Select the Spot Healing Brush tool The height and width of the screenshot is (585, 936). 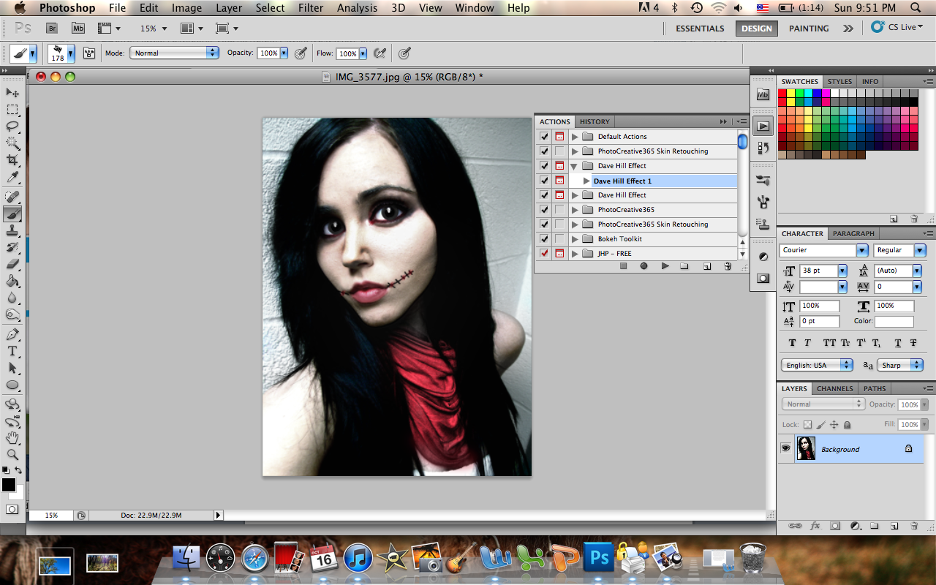coord(12,197)
